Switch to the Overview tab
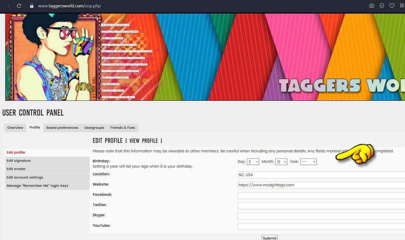 pos(15,128)
